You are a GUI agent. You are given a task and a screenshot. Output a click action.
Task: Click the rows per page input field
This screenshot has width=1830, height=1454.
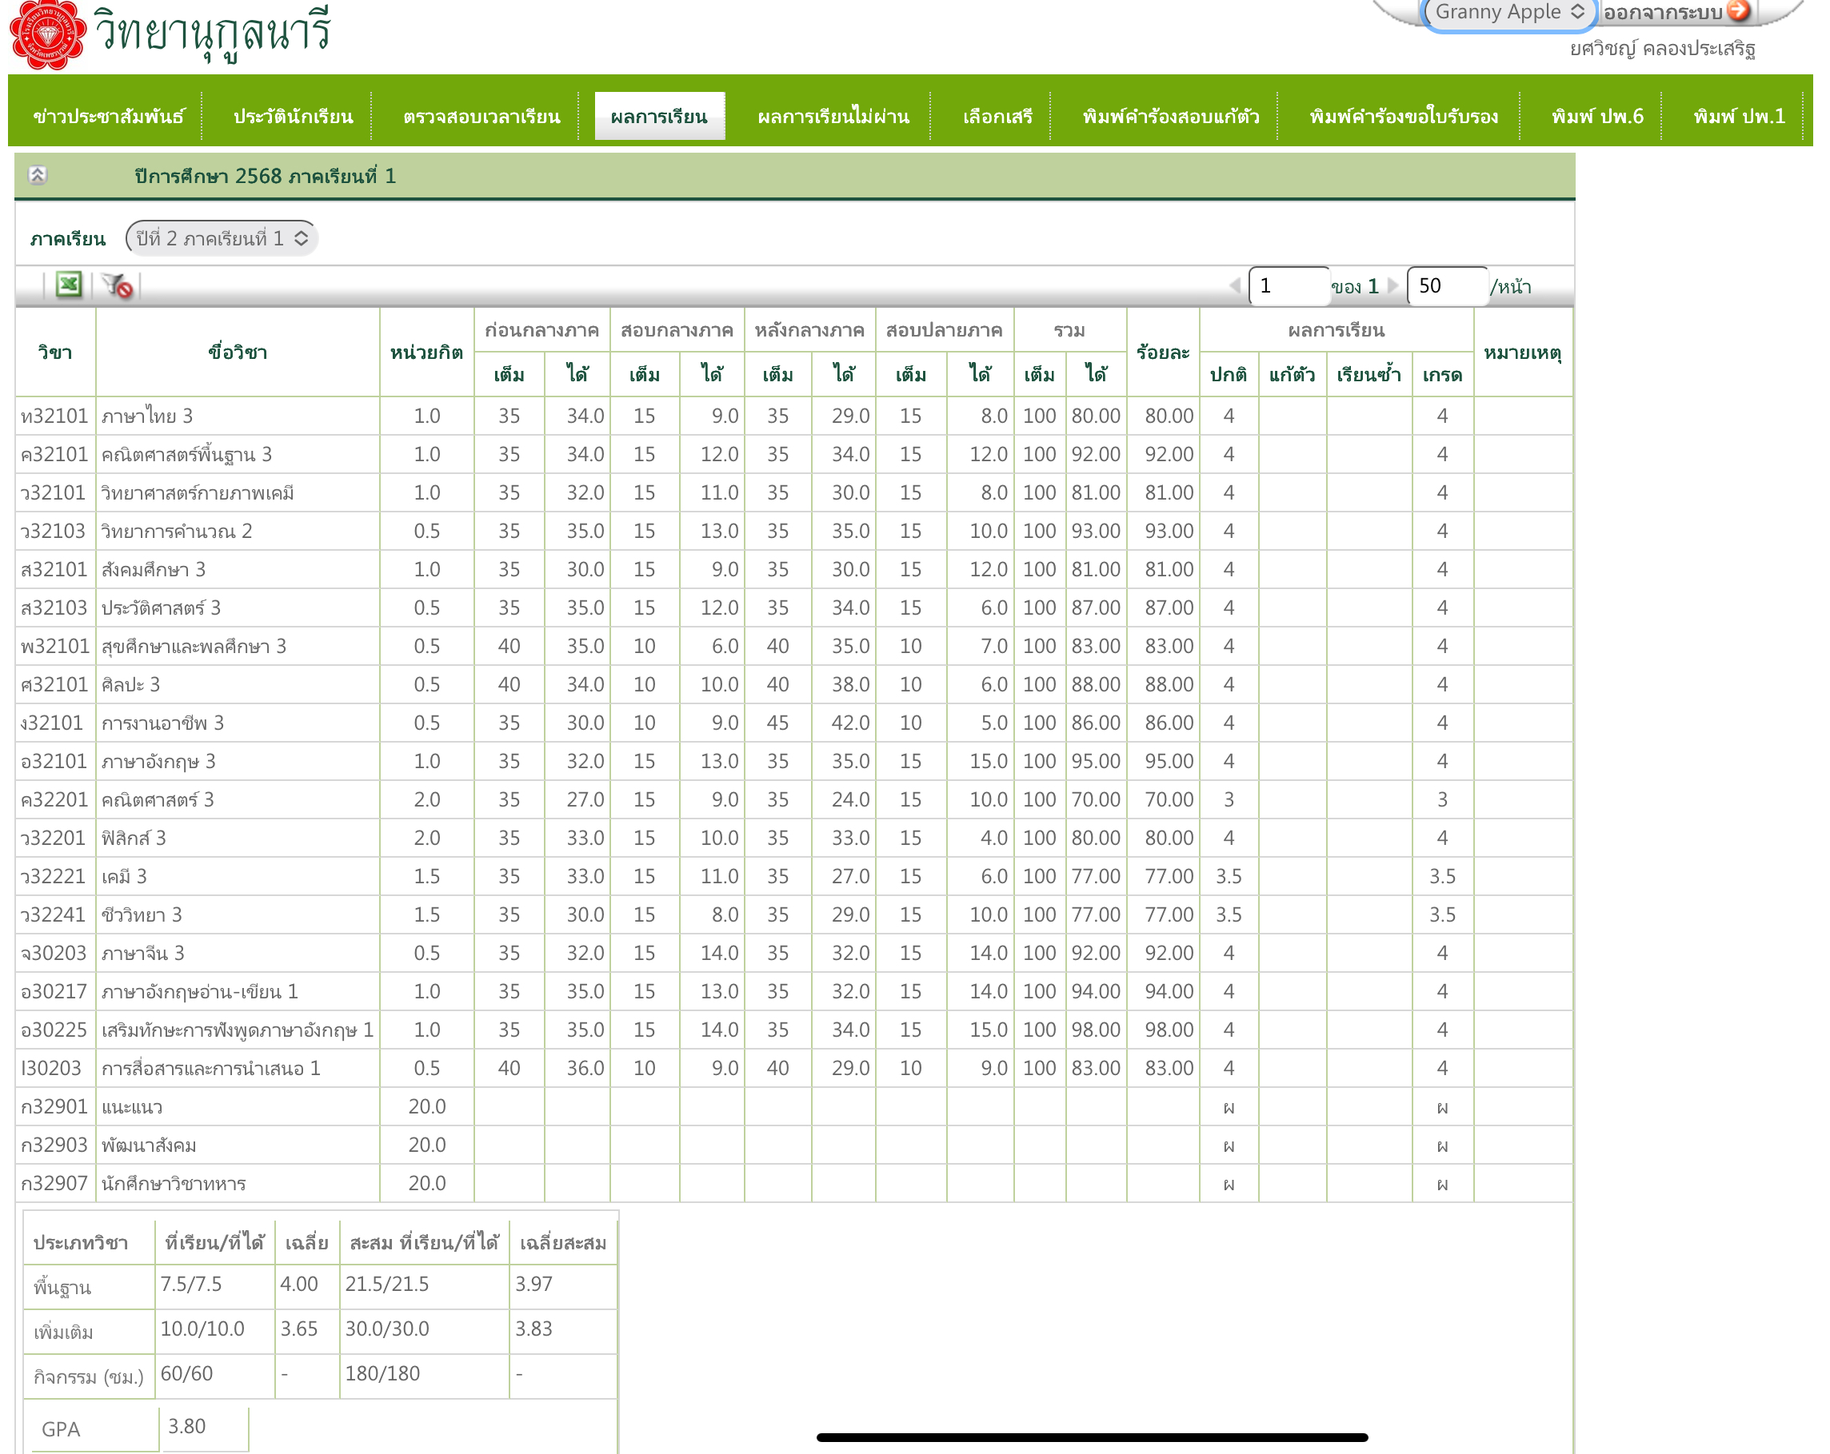(1445, 286)
